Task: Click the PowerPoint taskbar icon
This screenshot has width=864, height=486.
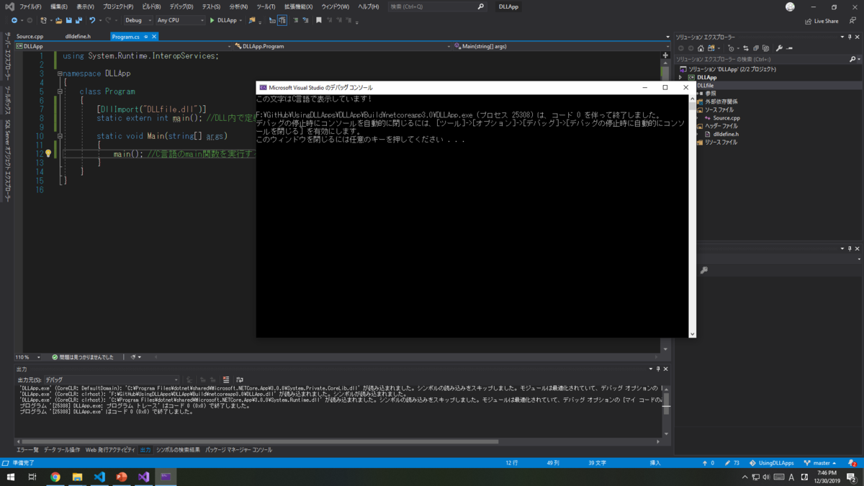Action: 122,477
